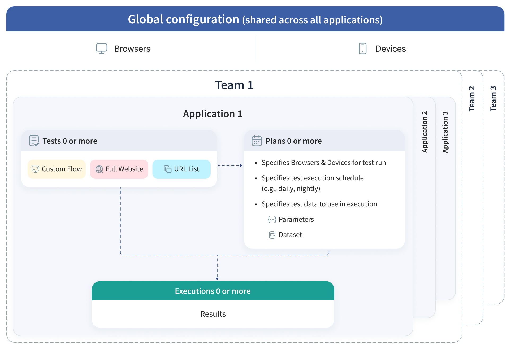Switch to the Application 2 panel
The image size is (511, 349).
click(425, 132)
